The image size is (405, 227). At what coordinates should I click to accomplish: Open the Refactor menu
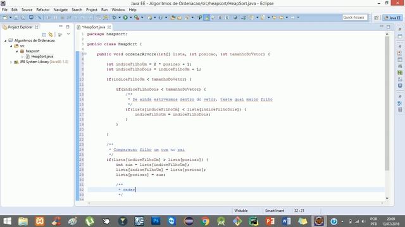pos(43,10)
